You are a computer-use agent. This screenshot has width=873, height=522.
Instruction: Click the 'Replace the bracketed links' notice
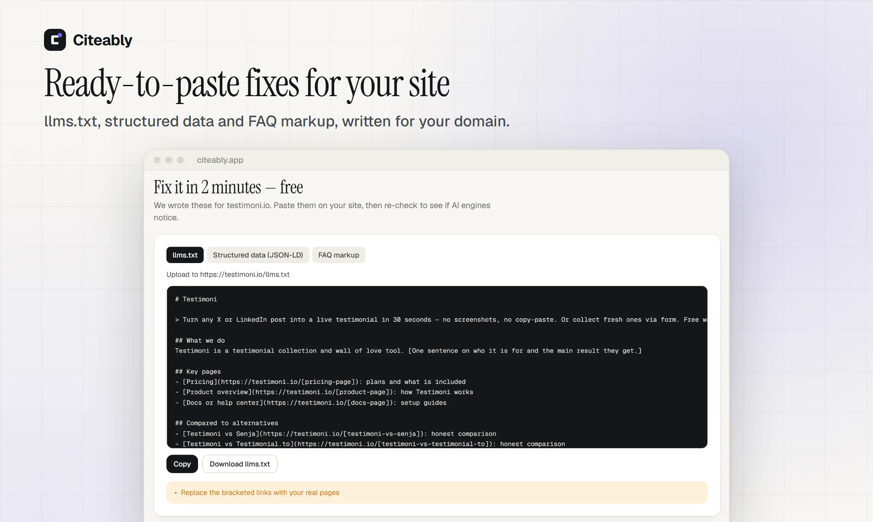[x=437, y=492]
